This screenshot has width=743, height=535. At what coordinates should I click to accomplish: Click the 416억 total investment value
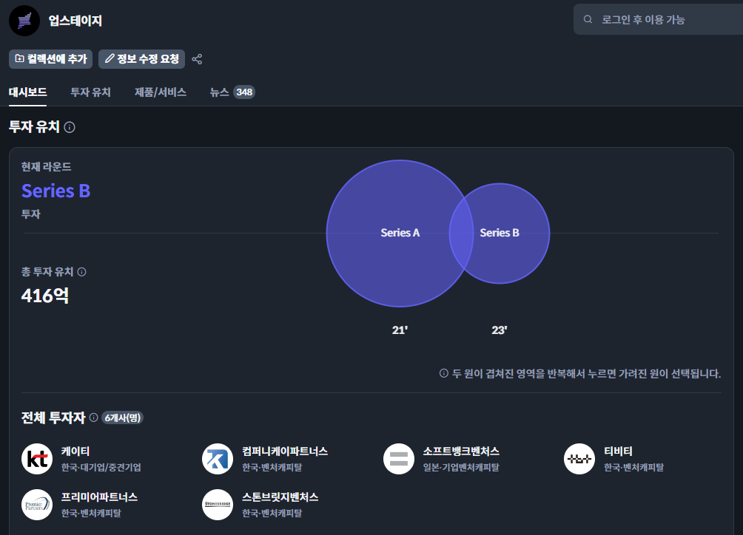coord(45,296)
